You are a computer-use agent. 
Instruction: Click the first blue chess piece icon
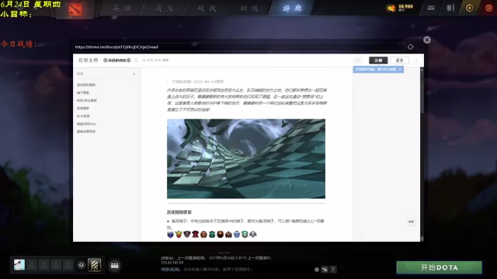click(171, 234)
